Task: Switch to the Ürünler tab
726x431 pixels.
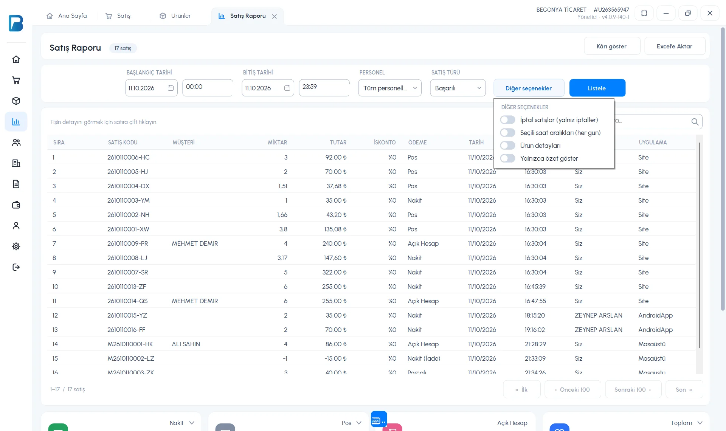Action: click(x=175, y=16)
